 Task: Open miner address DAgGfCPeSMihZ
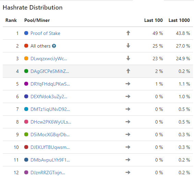coord(50,71)
